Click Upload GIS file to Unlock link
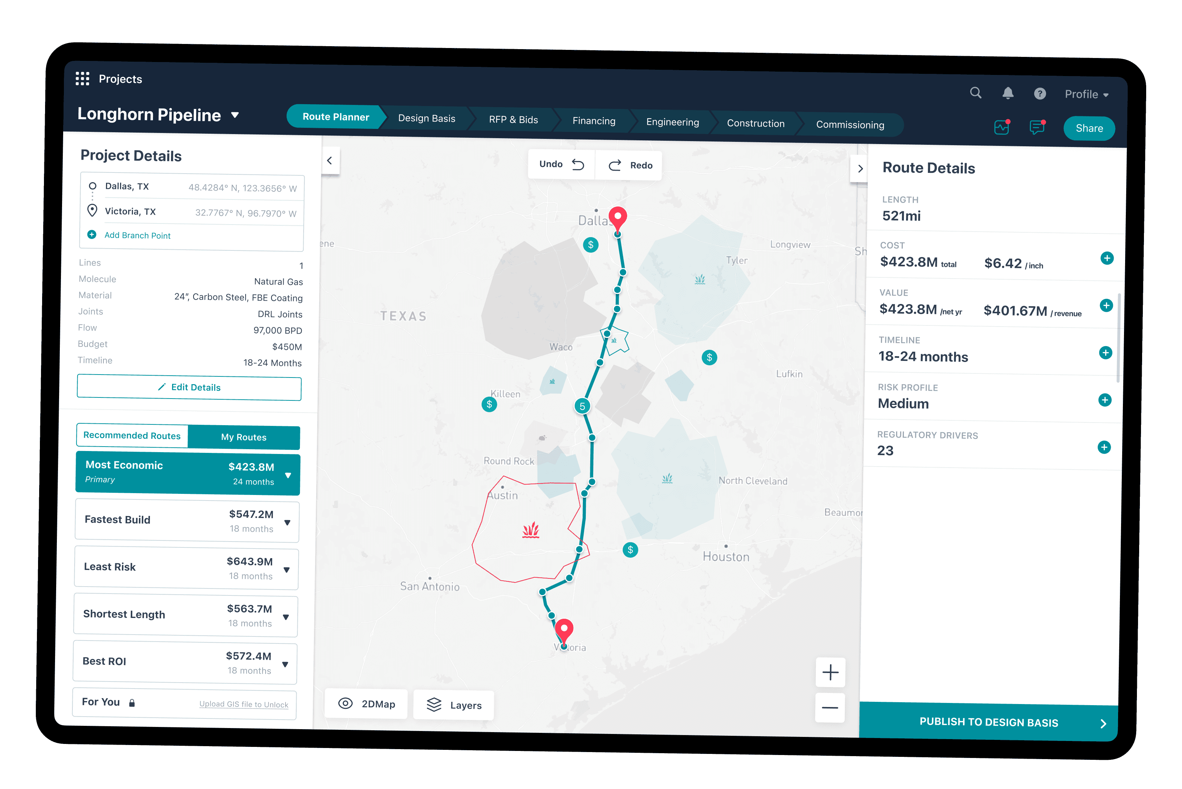This screenshot has width=1182, height=789. 243,704
